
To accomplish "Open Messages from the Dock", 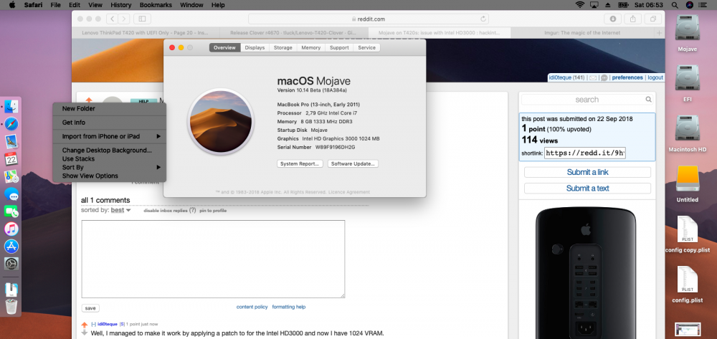I will pos(11,194).
